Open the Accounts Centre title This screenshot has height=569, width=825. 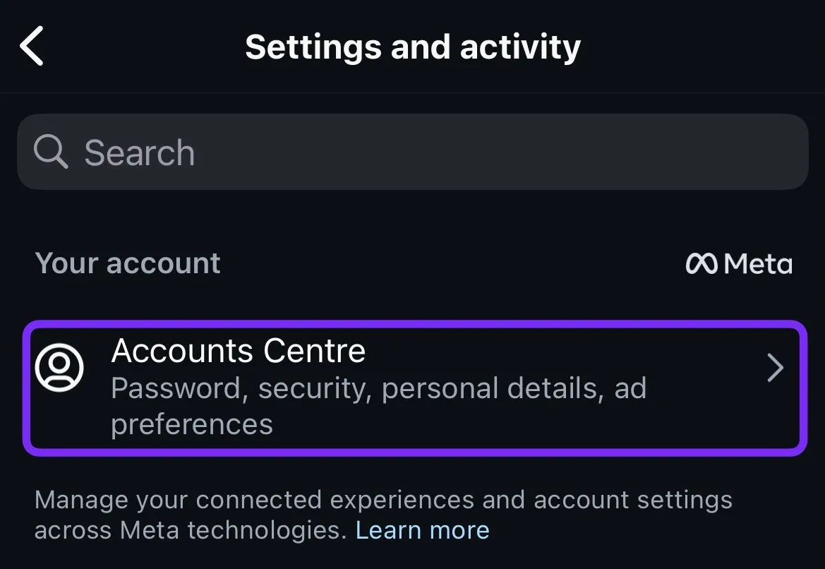pos(239,351)
